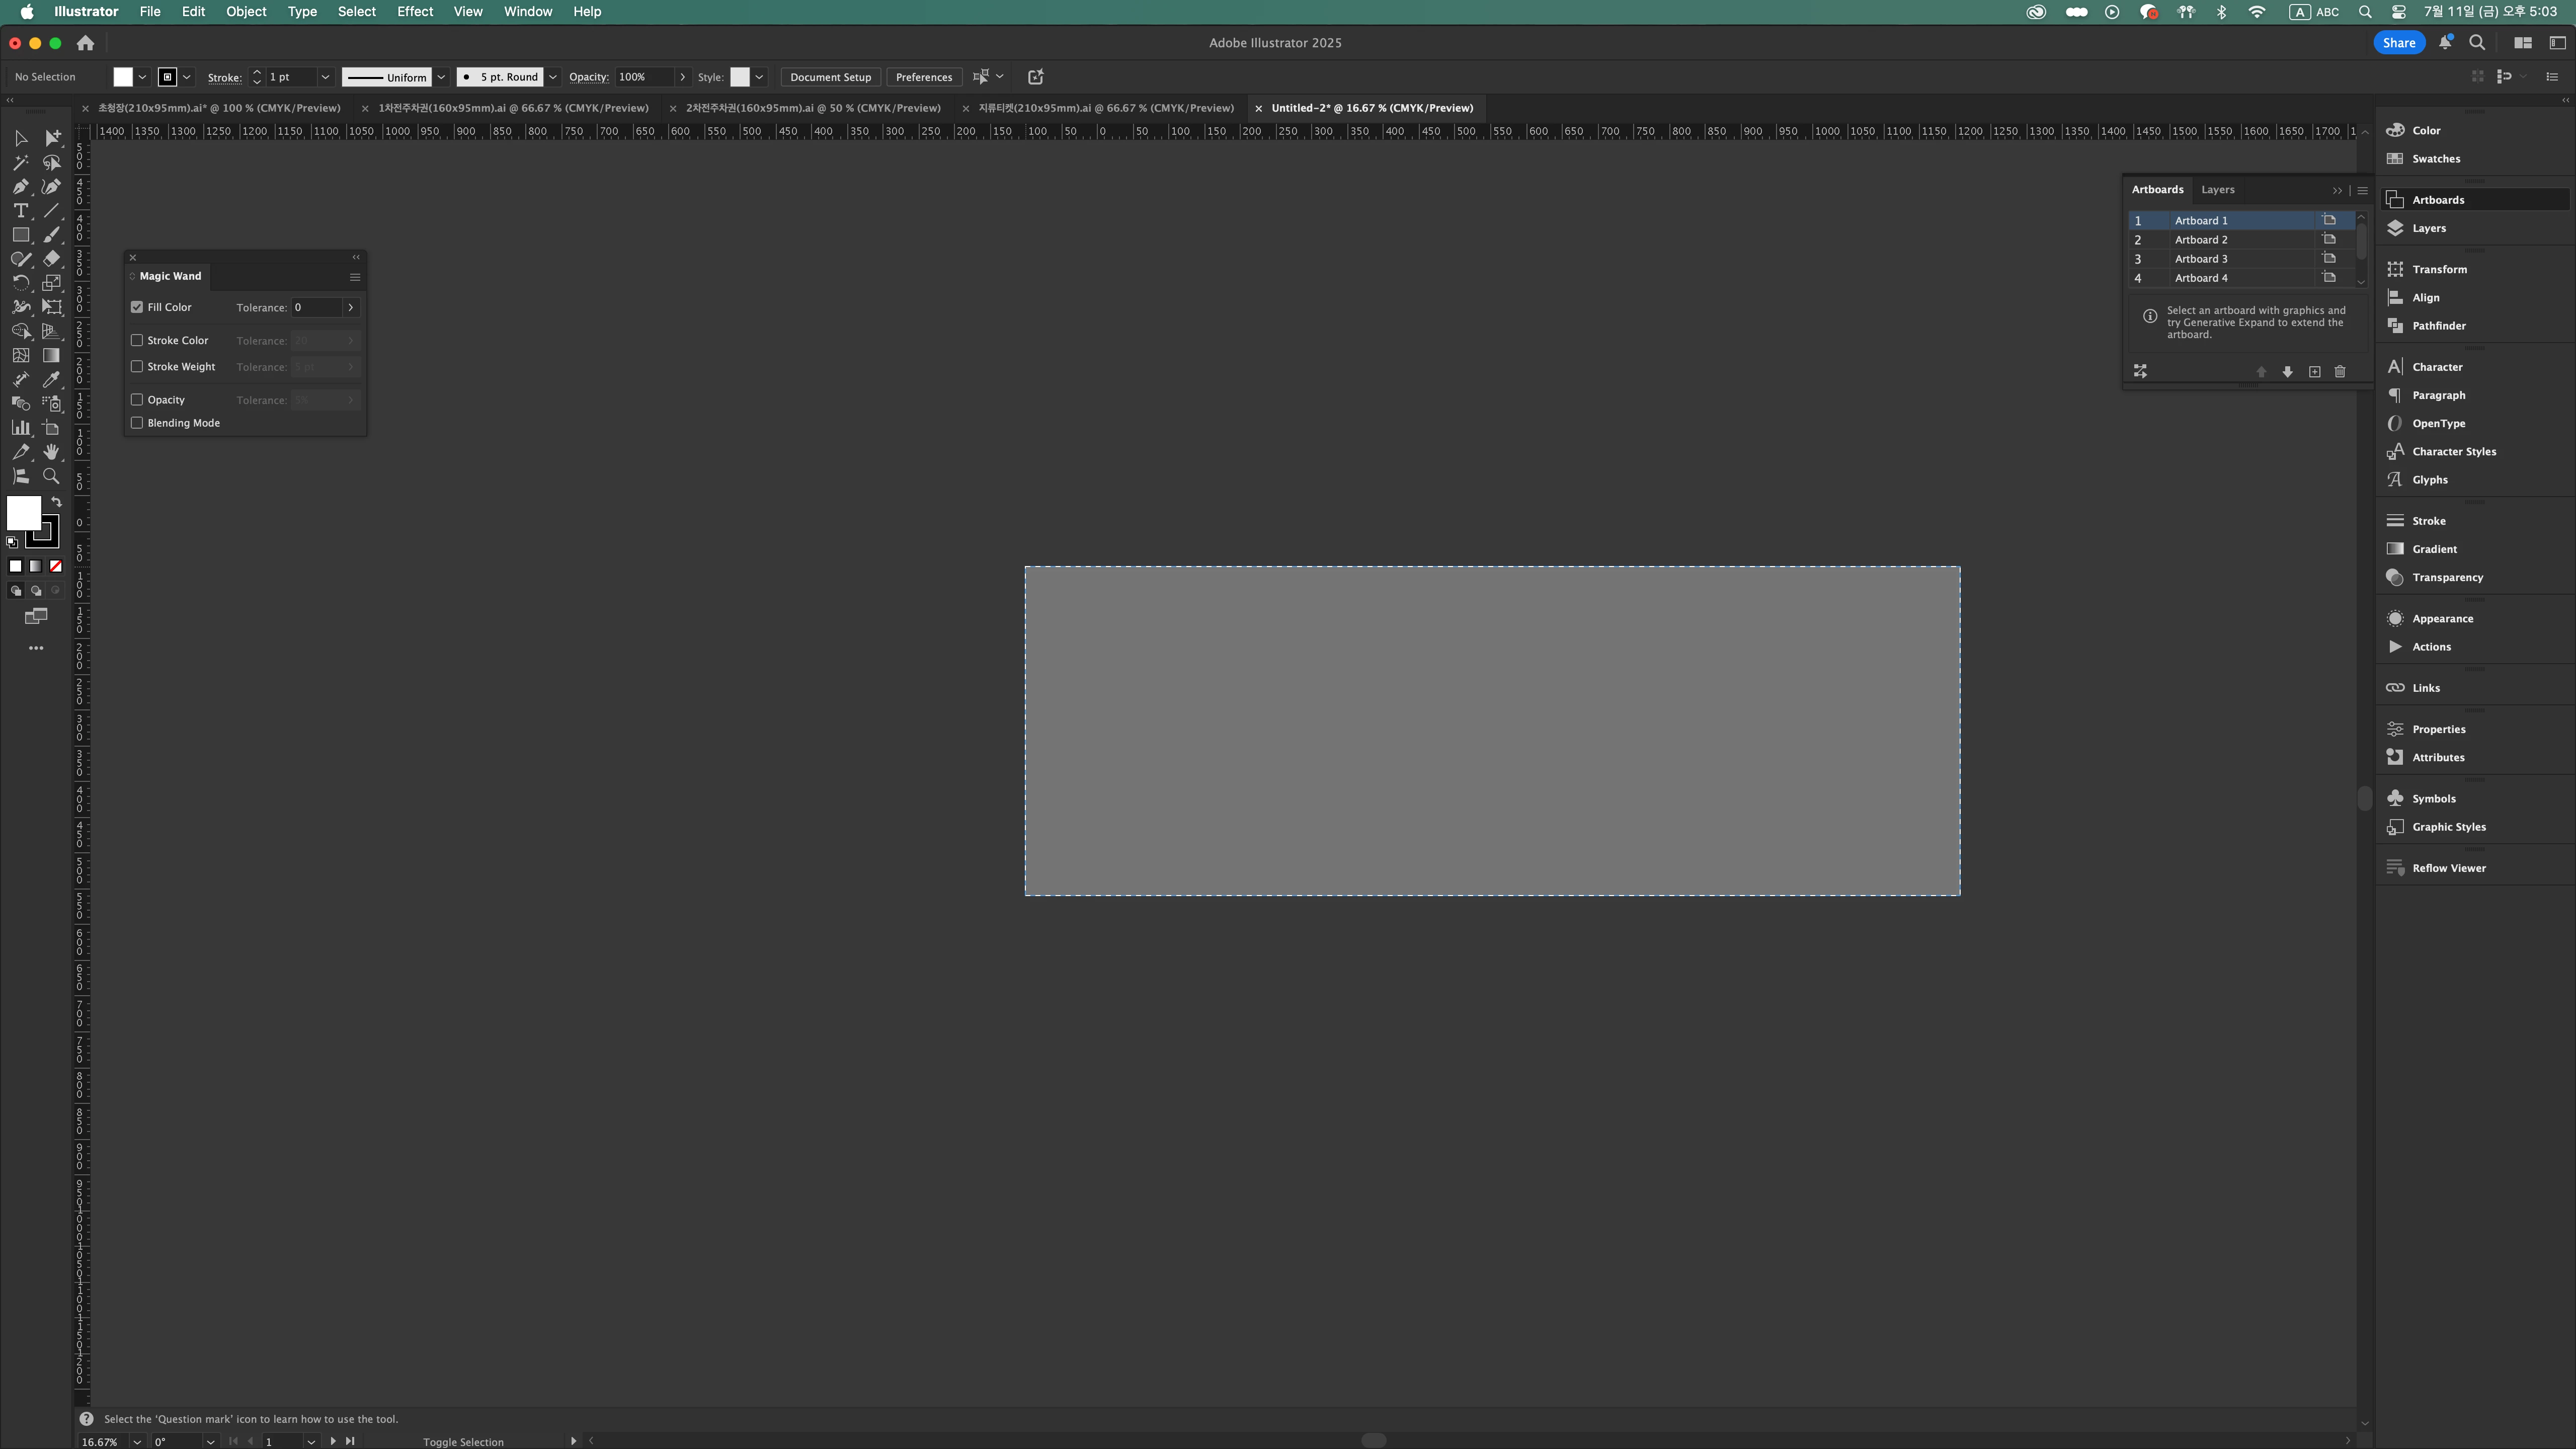Select the Hand tool
The image size is (2576, 1449).
51,452
